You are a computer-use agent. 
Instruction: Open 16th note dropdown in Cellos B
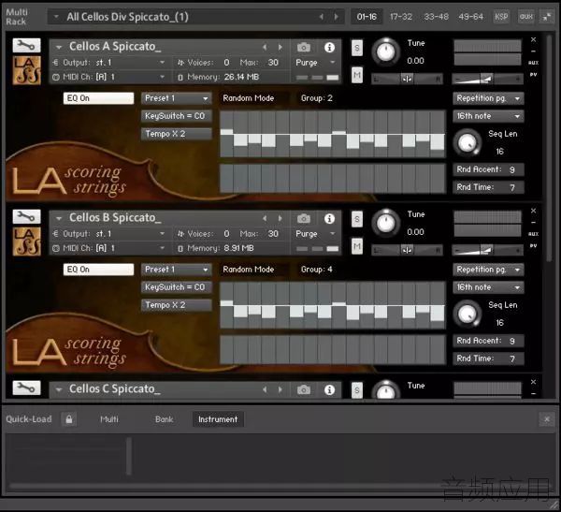(488, 287)
